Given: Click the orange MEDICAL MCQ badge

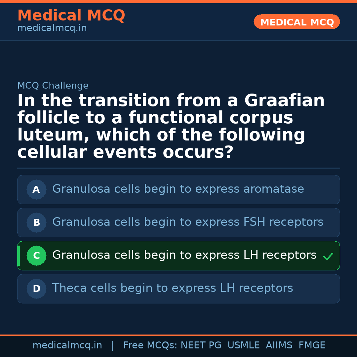Looking at the screenshot, I should tap(297, 22).
